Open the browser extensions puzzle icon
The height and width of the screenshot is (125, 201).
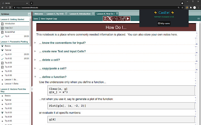(191, 7)
